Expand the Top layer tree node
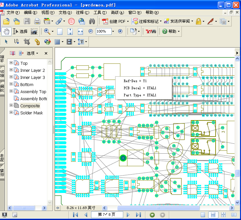 [11, 63]
